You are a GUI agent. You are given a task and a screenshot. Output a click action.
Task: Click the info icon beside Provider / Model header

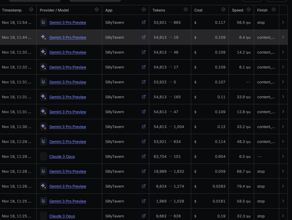pyautogui.click(x=96, y=9)
